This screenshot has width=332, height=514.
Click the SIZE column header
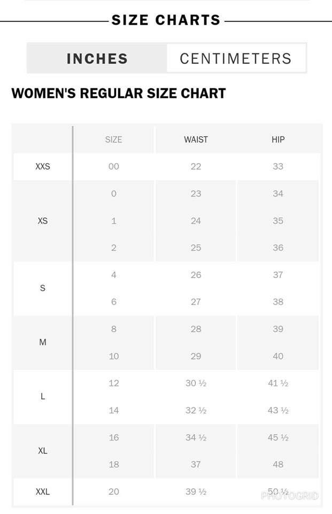click(114, 139)
